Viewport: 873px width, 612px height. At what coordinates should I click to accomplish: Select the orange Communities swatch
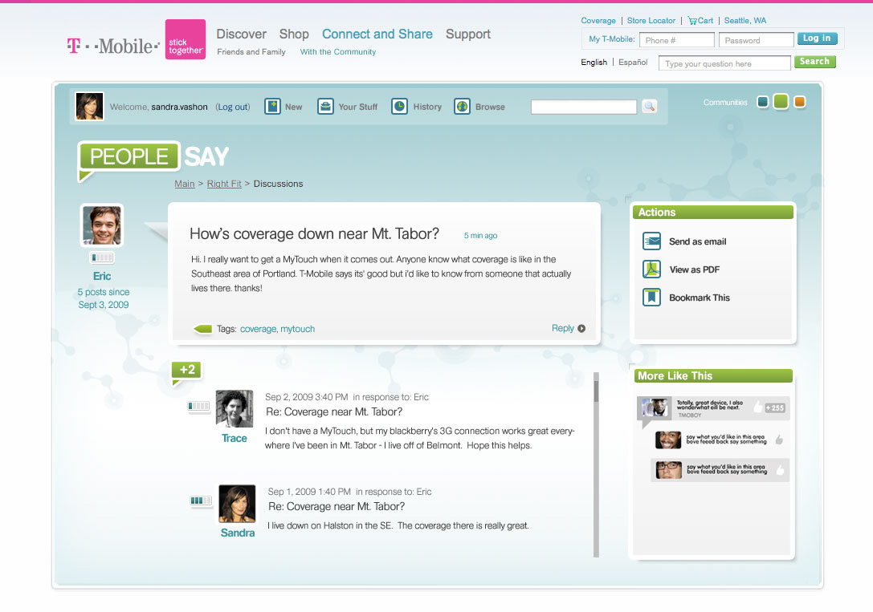(799, 102)
